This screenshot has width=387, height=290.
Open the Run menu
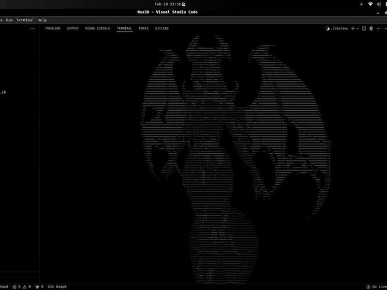click(9, 20)
